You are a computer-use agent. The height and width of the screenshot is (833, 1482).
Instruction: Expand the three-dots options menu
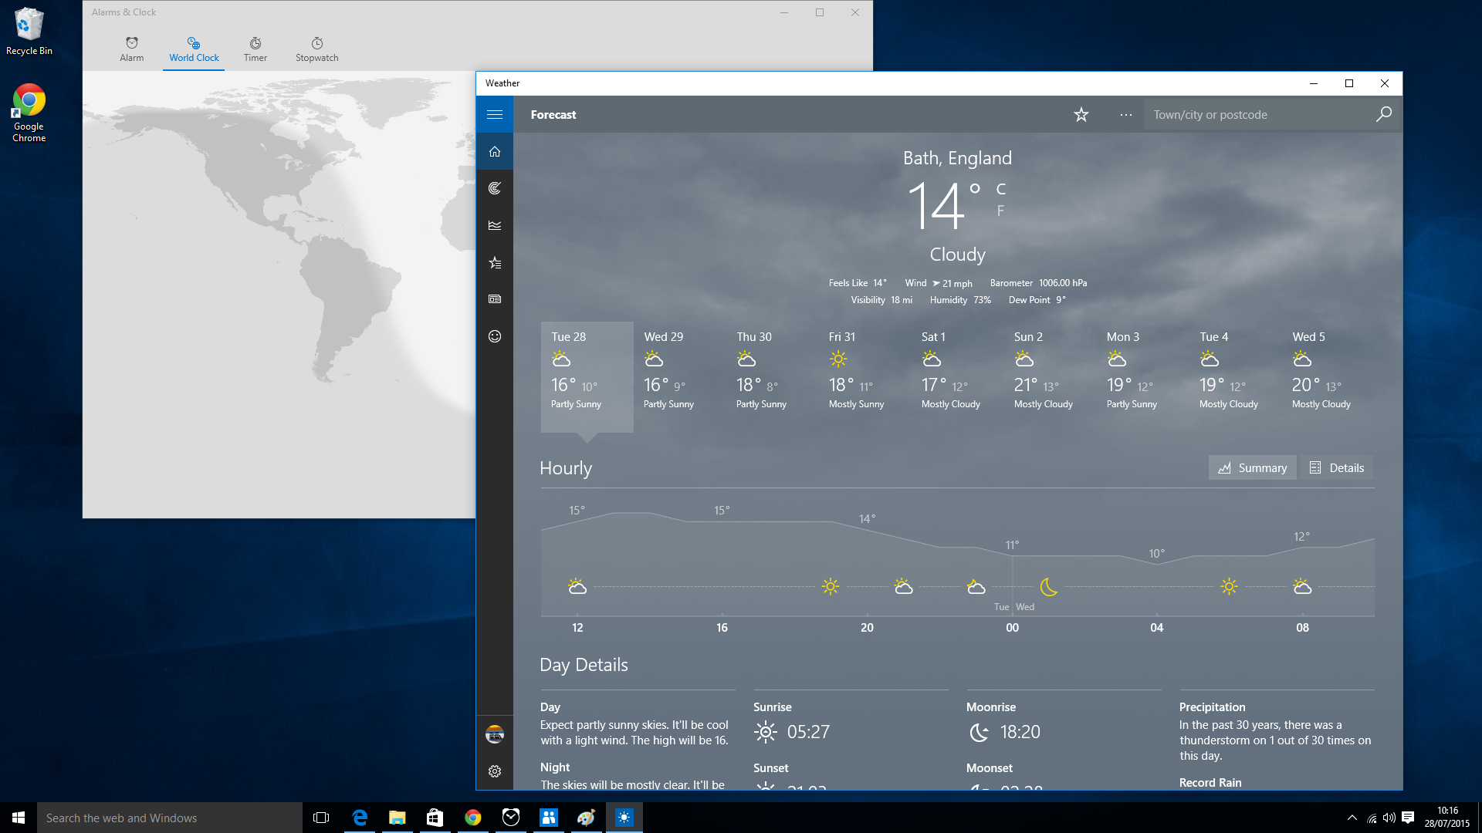[x=1125, y=114]
